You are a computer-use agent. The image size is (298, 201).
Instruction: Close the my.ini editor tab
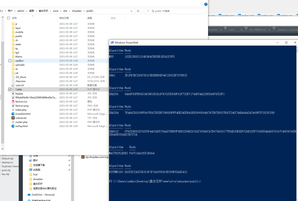(x=241, y=30)
